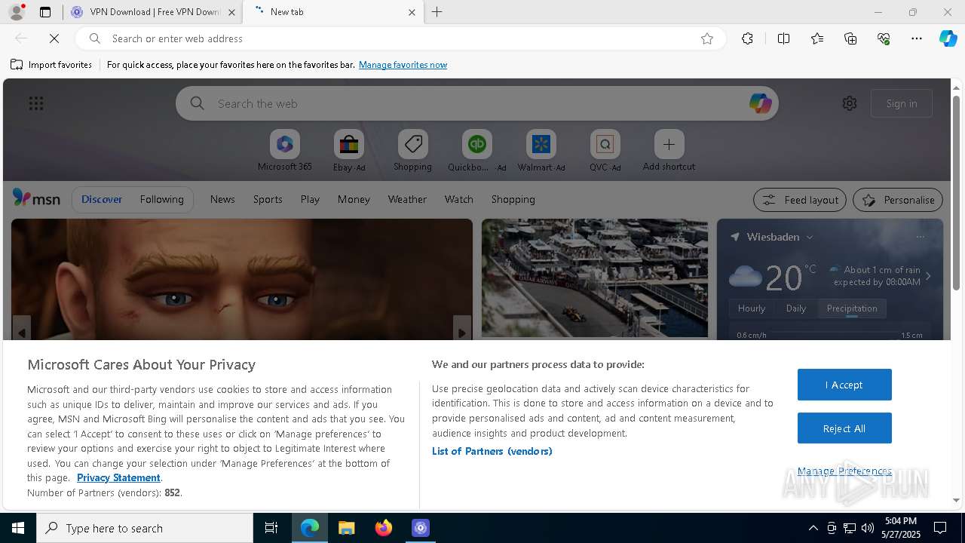The height and width of the screenshot is (543, 965).
Task: Select the Following feed tab
Action: [x=161, y=199]
